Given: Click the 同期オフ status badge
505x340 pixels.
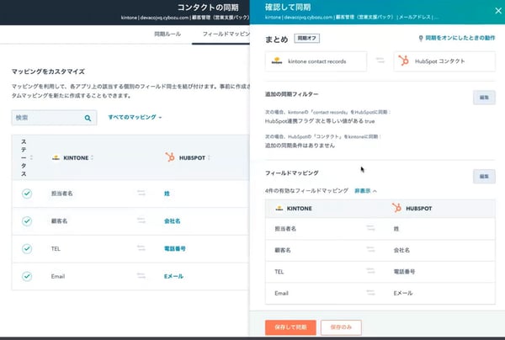Looking at the screenshot, I should point(307,39).
